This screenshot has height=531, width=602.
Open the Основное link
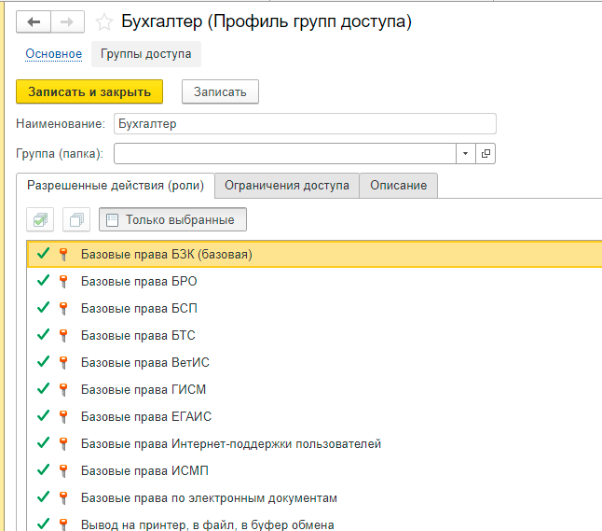pos(53,54)
